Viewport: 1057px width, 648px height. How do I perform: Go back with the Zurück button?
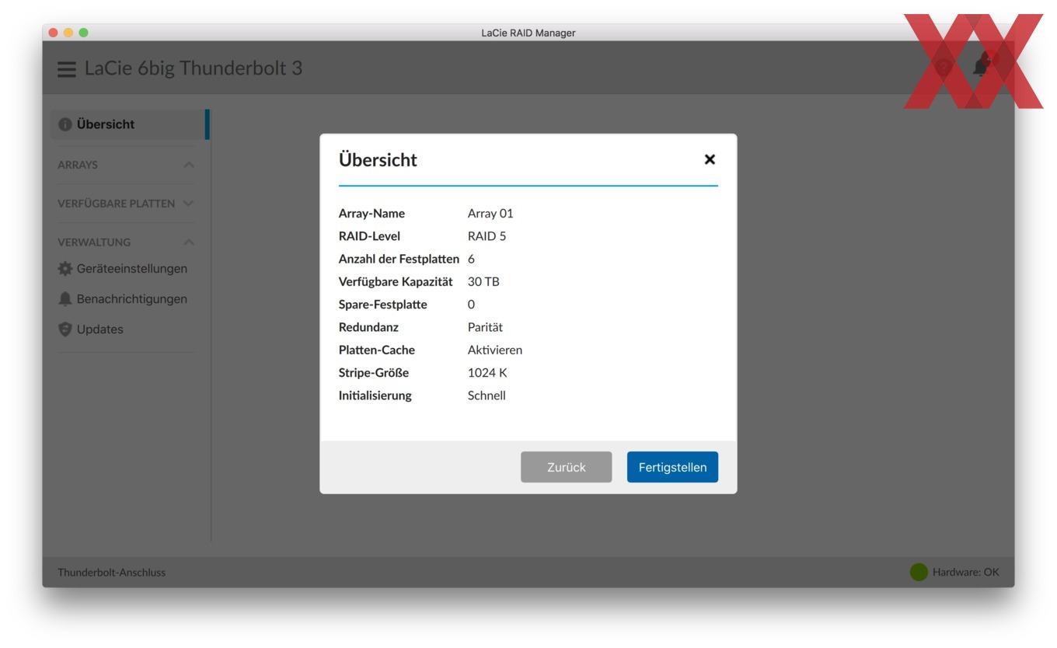click(x=567, y=467)
